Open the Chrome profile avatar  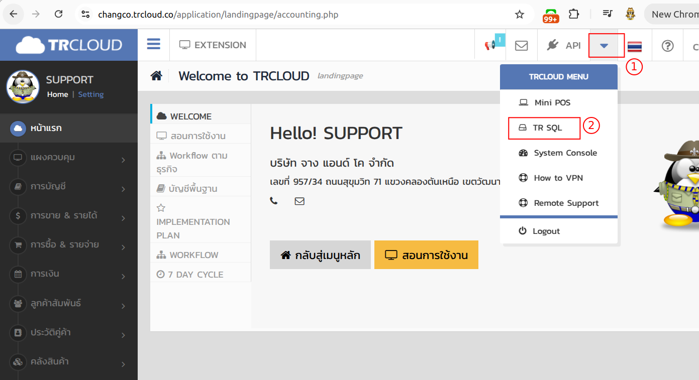[x=631, y=14]
